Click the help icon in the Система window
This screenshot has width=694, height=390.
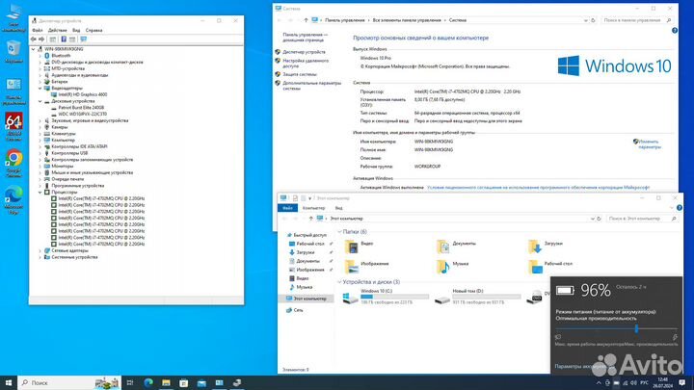(x=675, y=31)
